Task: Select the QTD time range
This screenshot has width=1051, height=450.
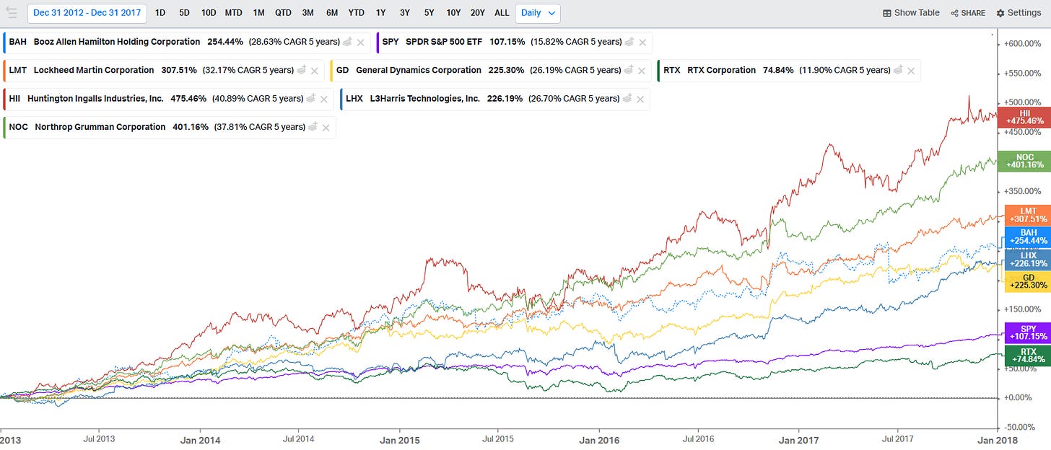Action: point(283,13)
